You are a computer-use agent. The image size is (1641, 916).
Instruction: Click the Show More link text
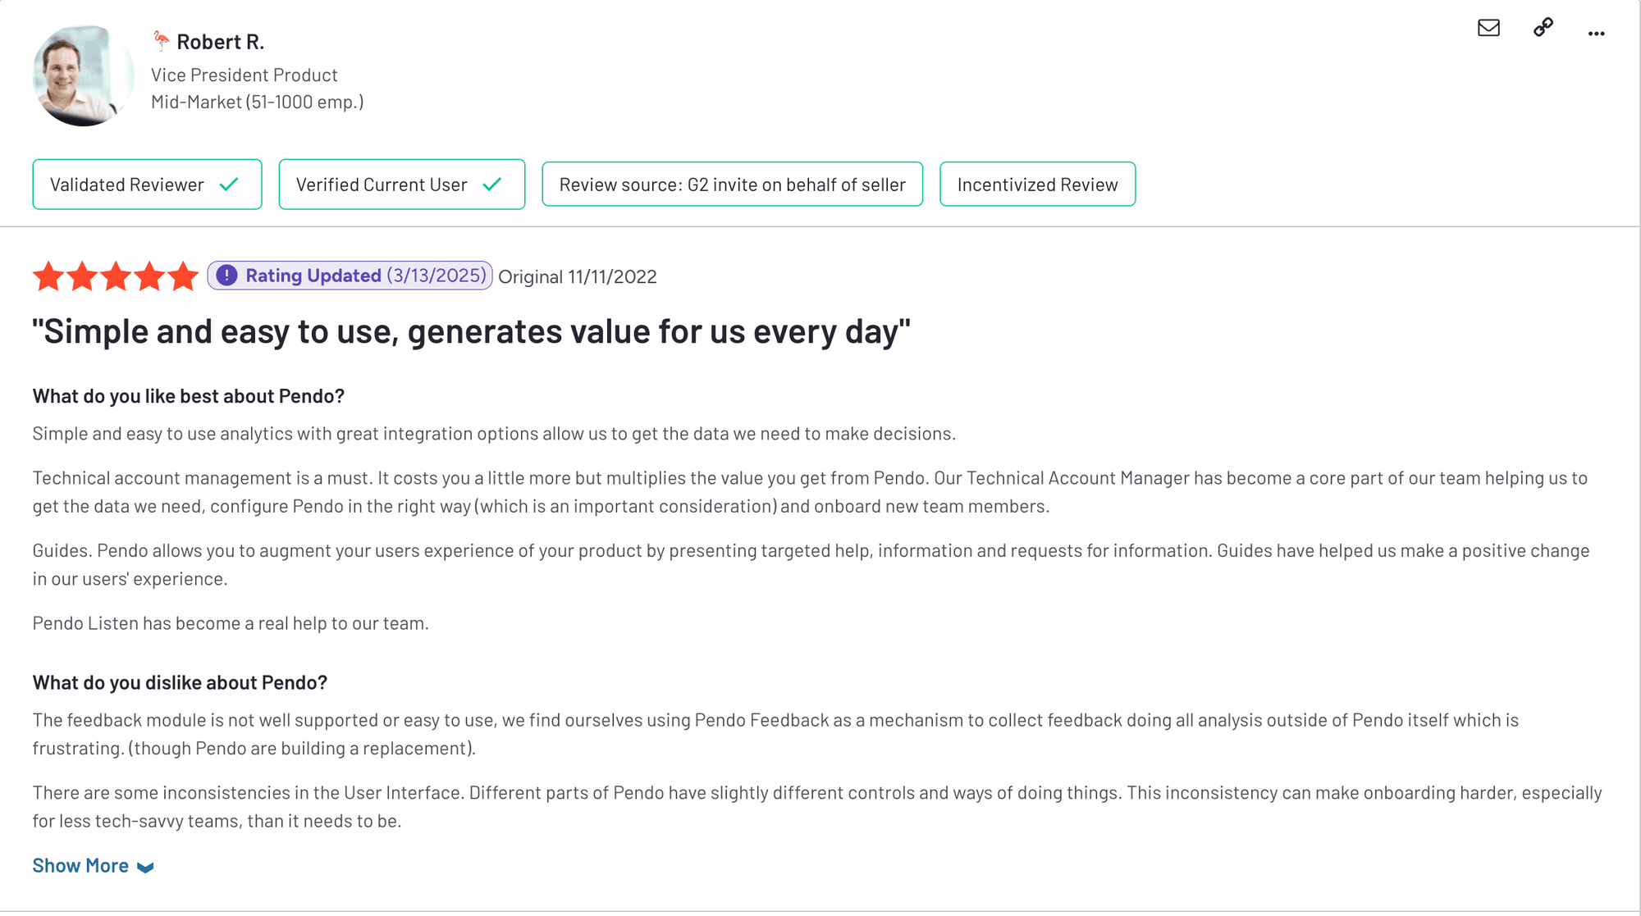[x=80, y=865]
